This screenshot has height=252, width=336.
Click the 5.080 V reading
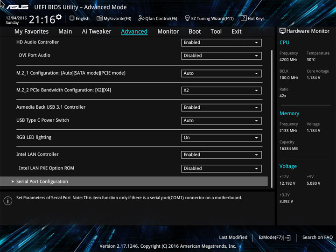tap(313, 183)
